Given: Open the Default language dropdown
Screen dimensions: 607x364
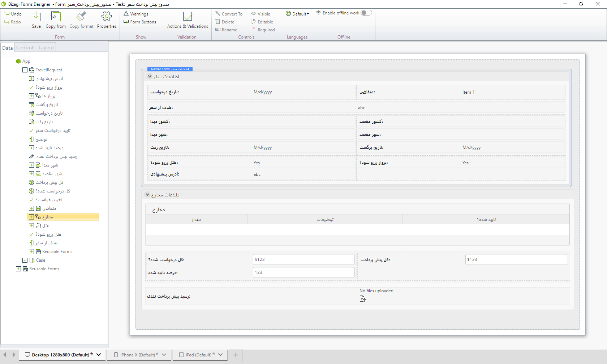Looking at the screenshot, I should point(297,14).
